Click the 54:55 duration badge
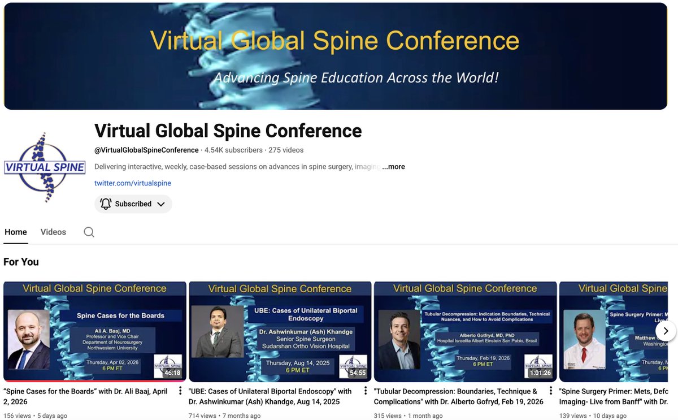This screenshot has height=420, width=678. tap(357, 373)
